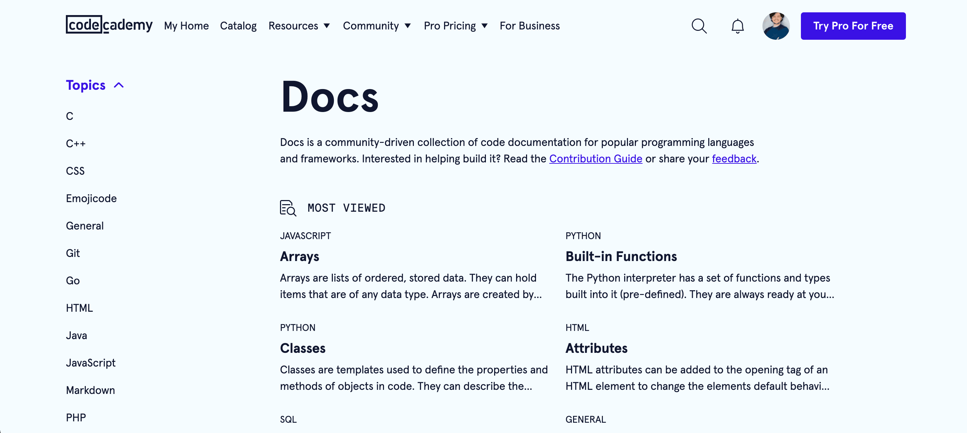Click the Codecademy logo
The image size is (967, 433).
tap(109, 25)
